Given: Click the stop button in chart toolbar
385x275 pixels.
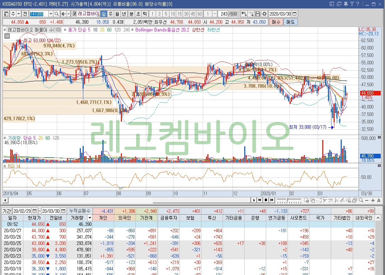Looking at the screenshot, I should [x=266, y=200].
